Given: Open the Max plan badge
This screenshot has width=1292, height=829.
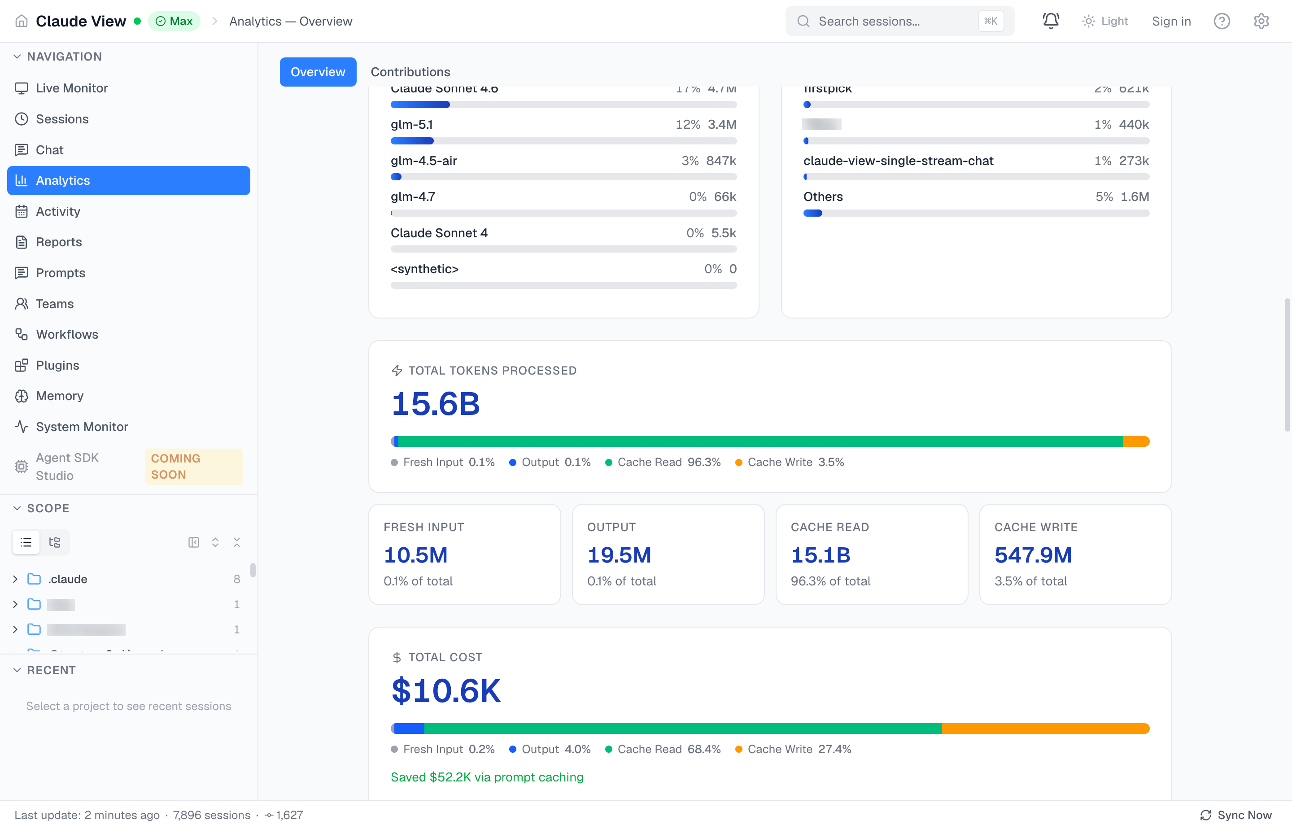Looking at the screenshot, I should pyautogui.click(x=174, y=21).
